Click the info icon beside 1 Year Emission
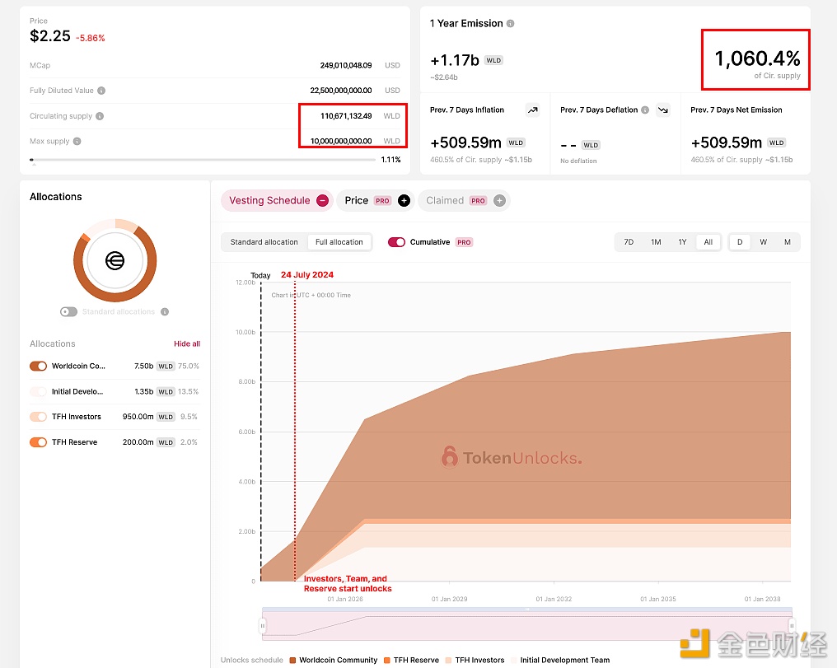 coord(510,24)
